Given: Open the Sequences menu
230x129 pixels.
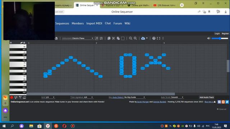Looking at the screenshot, I should 62,23.
